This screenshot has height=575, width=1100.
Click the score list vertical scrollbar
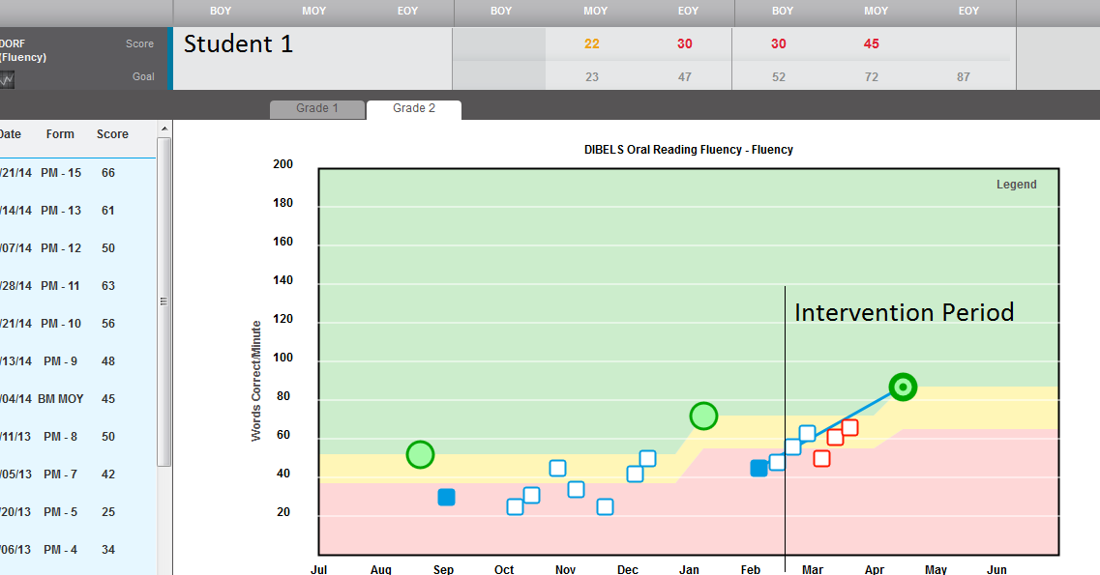coord(164,302)
